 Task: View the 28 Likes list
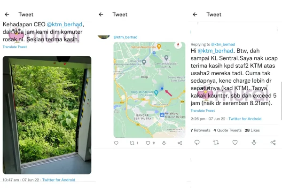tap(252, 130)
